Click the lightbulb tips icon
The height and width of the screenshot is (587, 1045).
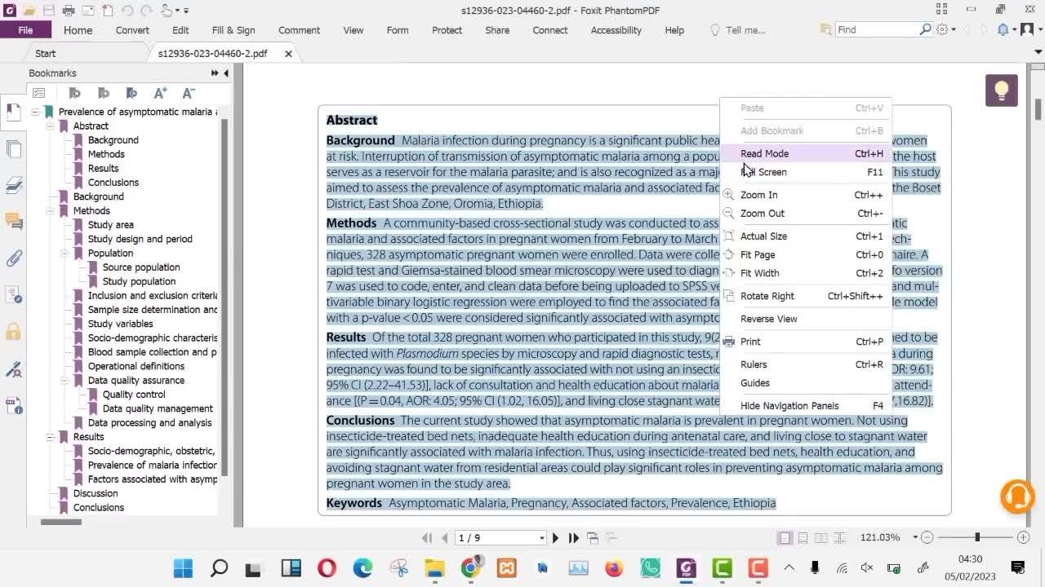tap(1001, 90)
